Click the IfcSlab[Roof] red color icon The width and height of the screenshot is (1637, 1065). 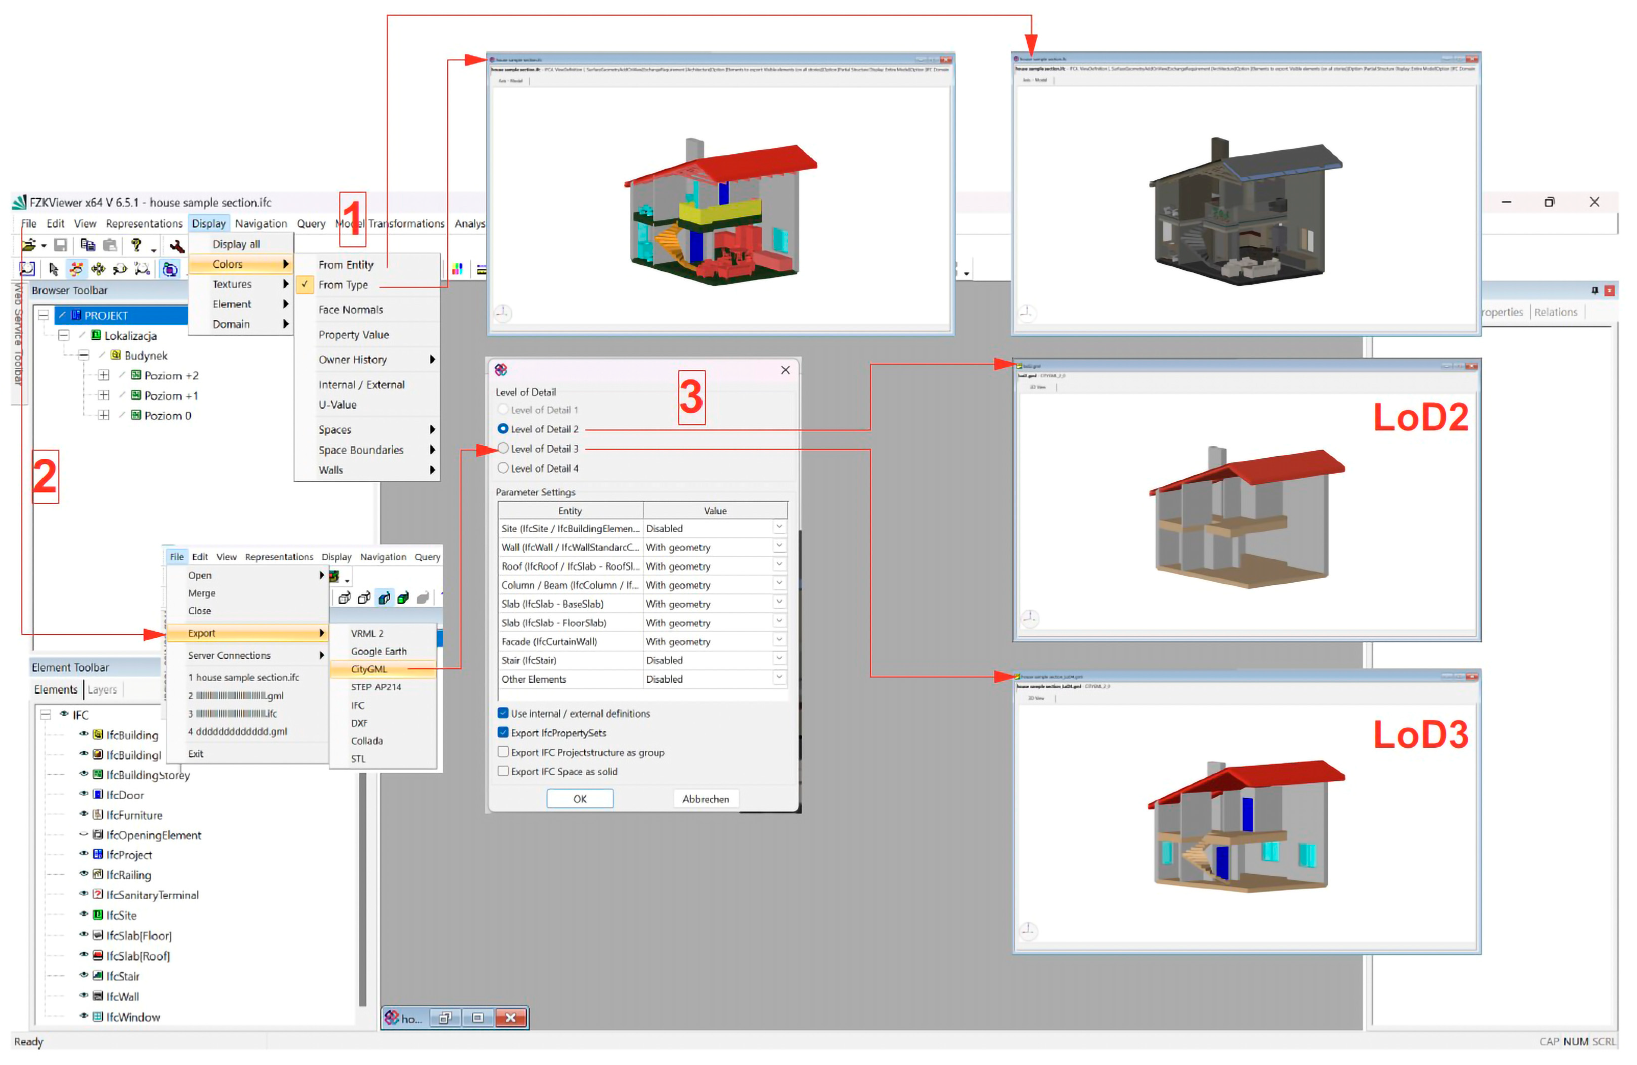[98, 957]
